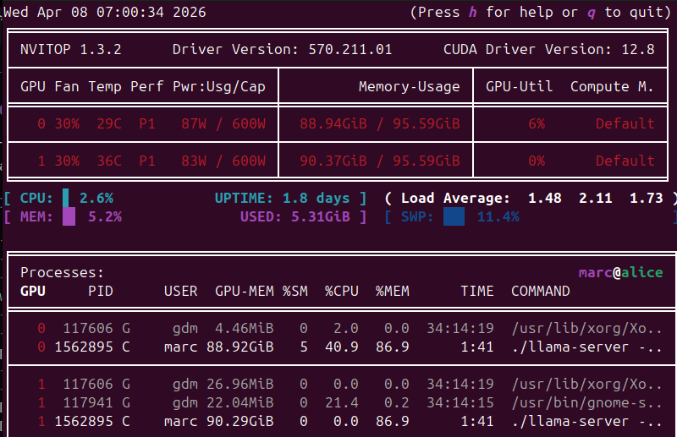Select llama-server process using 90.29GiB

[342, 421]
